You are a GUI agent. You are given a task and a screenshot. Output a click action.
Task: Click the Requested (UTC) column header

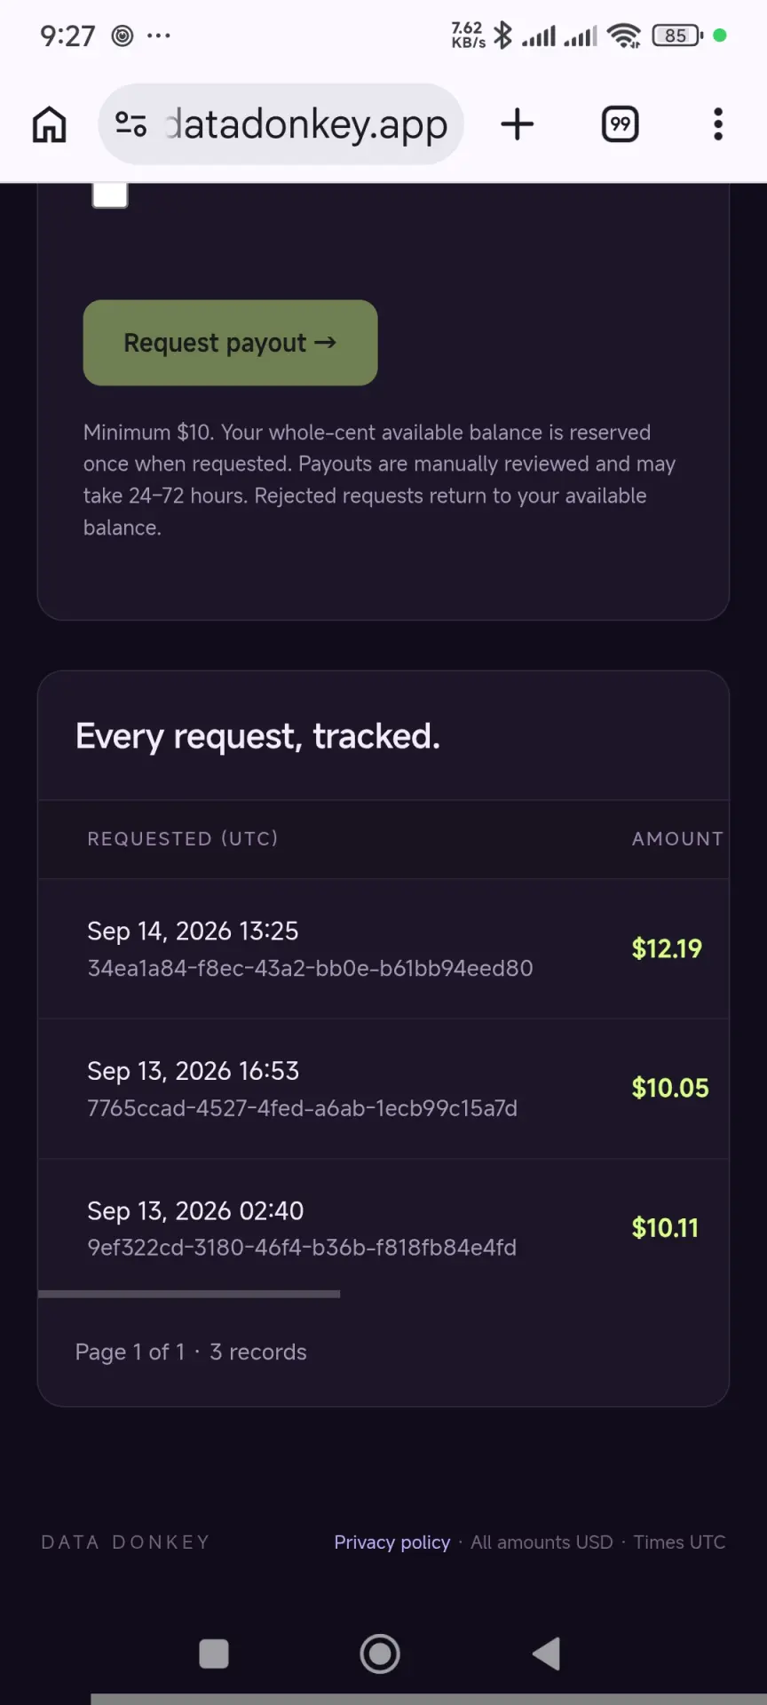tap(183, 838)
